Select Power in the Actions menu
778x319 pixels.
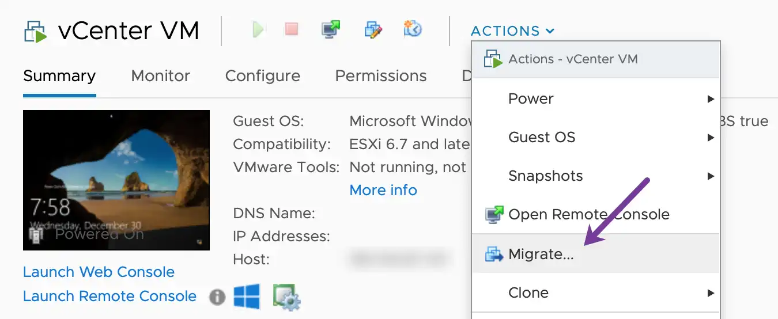click(596, 99)
